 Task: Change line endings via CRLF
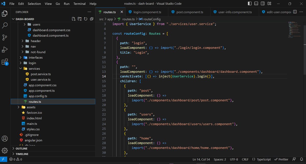pyautogui.click(x=245, y=159)
